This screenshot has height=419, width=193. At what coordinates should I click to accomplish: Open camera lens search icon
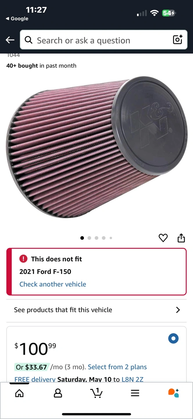tap(178, 40)
